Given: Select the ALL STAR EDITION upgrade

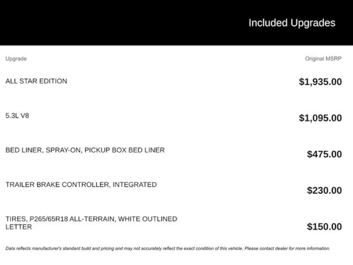Looking at the screenshot, I should pyautogui.click(x=36, y=81).
